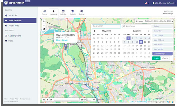Image resolution: width=177 pixels, height=106 pixels.
Task: Rewind the location playback
Action: [44, 100]
